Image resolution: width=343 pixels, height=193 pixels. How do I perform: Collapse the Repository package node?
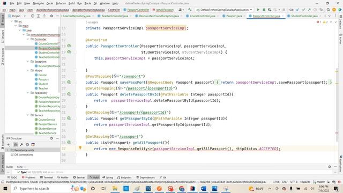(x=28, y=93)
